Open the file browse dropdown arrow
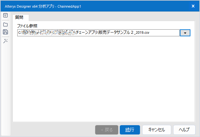The image size is (200, 137). pyautogui.click(x=185, y=33)
